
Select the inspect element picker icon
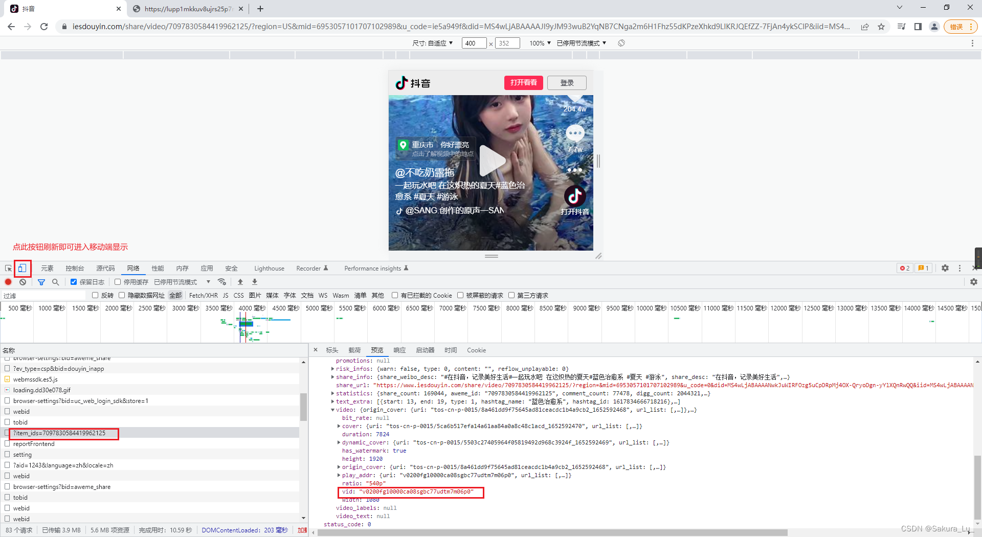pos(8,268)
